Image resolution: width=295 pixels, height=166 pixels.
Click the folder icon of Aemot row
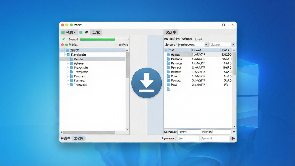point(169,54)
